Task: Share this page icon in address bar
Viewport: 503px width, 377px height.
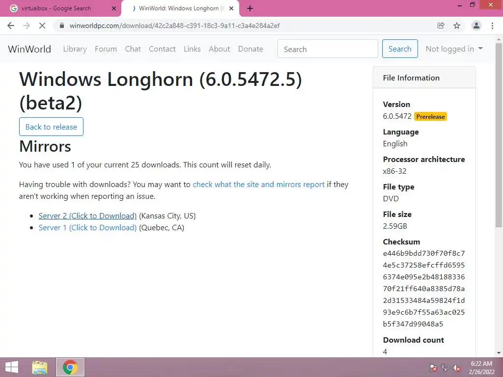Action: click(x=441, y=26)
